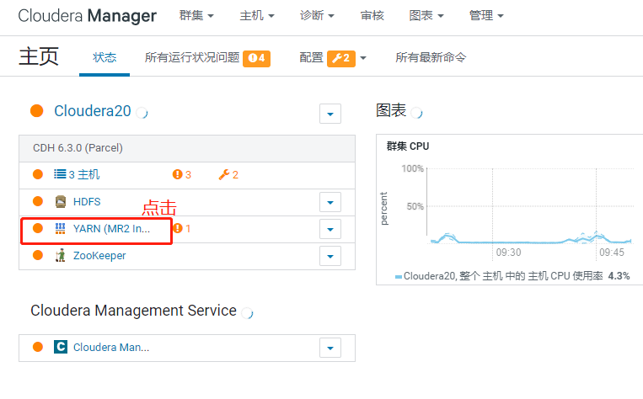
Task: Open the YARN actions dropdown
Action: pos(330,230)
